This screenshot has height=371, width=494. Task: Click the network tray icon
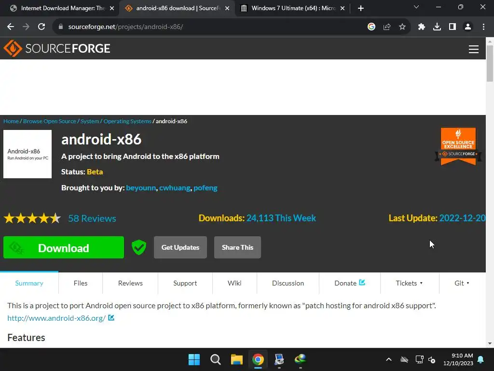click(419, 359)
